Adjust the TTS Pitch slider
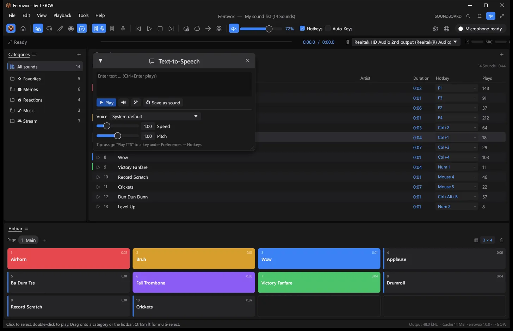This screenshot has width=513, height=331. pos(118,136)
